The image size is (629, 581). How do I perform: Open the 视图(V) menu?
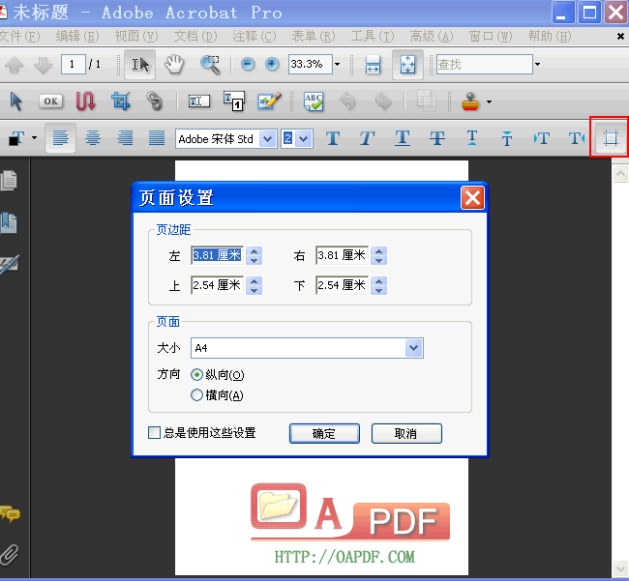pos(136,37)
